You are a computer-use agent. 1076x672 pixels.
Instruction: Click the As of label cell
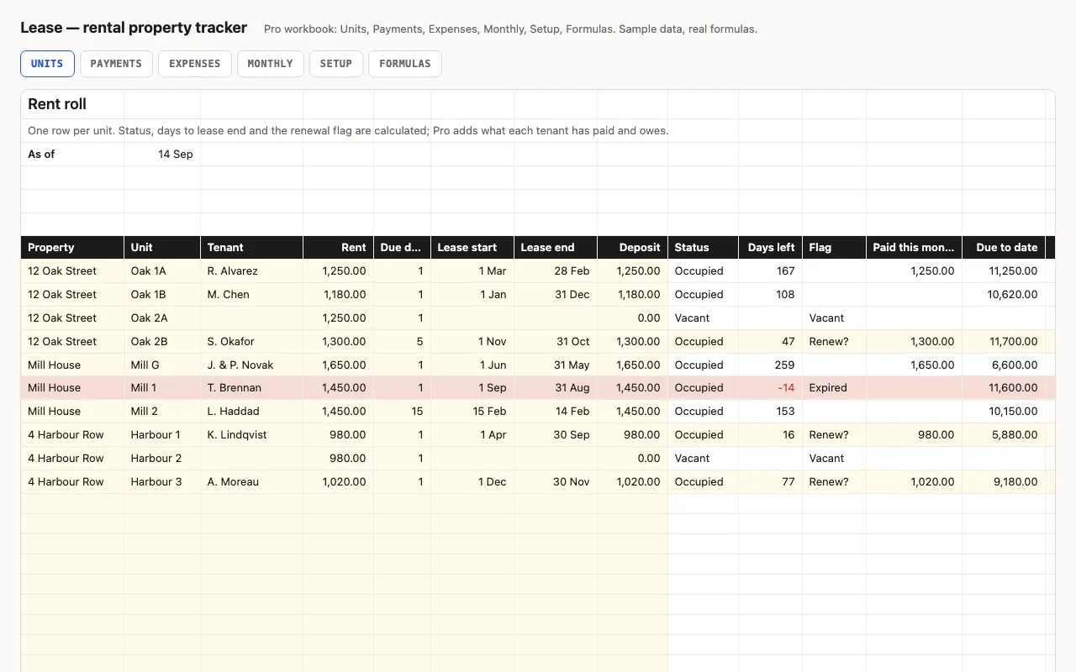[72, 155]
